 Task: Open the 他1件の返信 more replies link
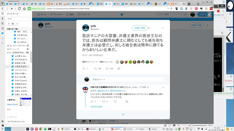96,107
